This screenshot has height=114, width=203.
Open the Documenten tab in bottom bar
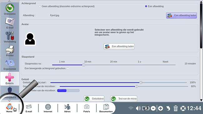[106, 108]
